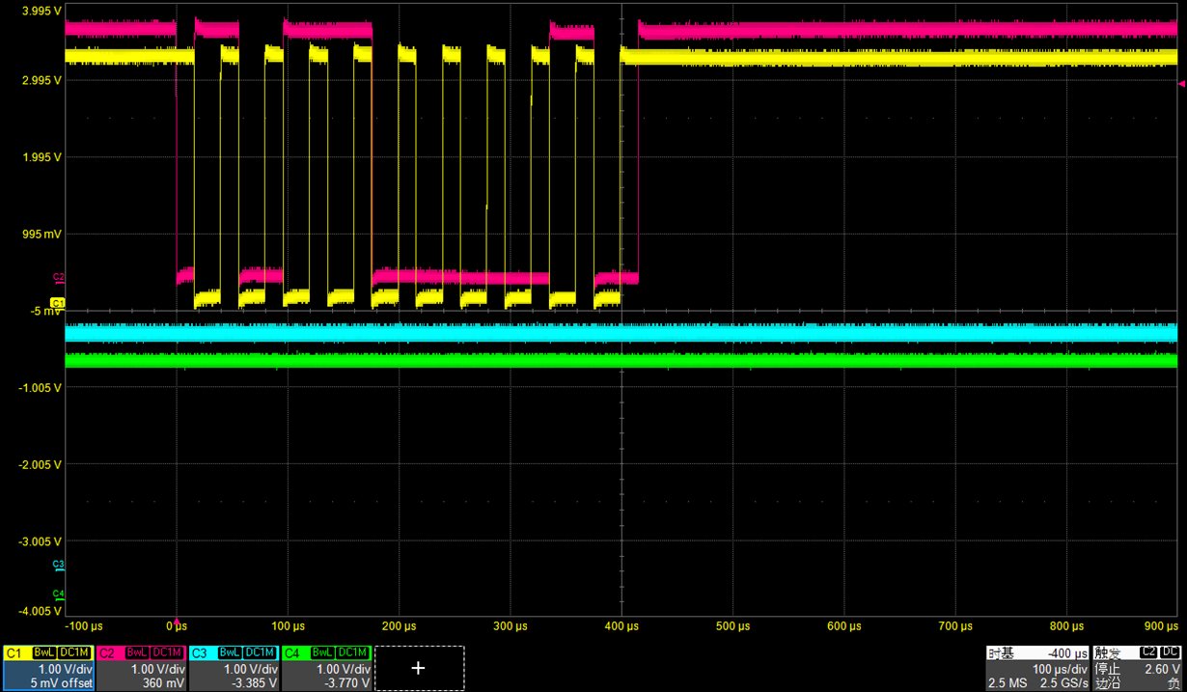Select the C1 ground marker on left edge

pos(57,303)
